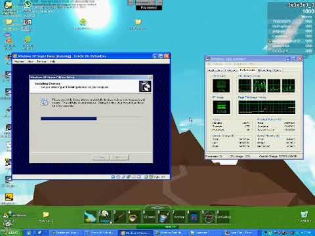Screen dimensions: 315x236
Task: Click the Page File Usage History graph
Action: point(267,107)
